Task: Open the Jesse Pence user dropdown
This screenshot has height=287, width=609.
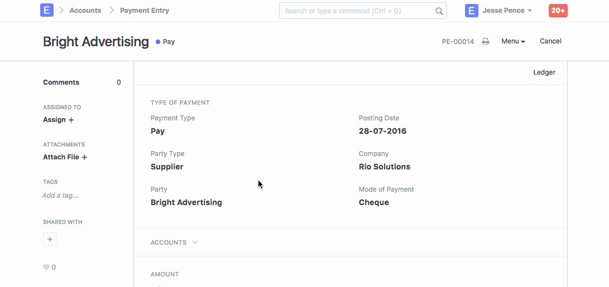Action: coord(507,11)
